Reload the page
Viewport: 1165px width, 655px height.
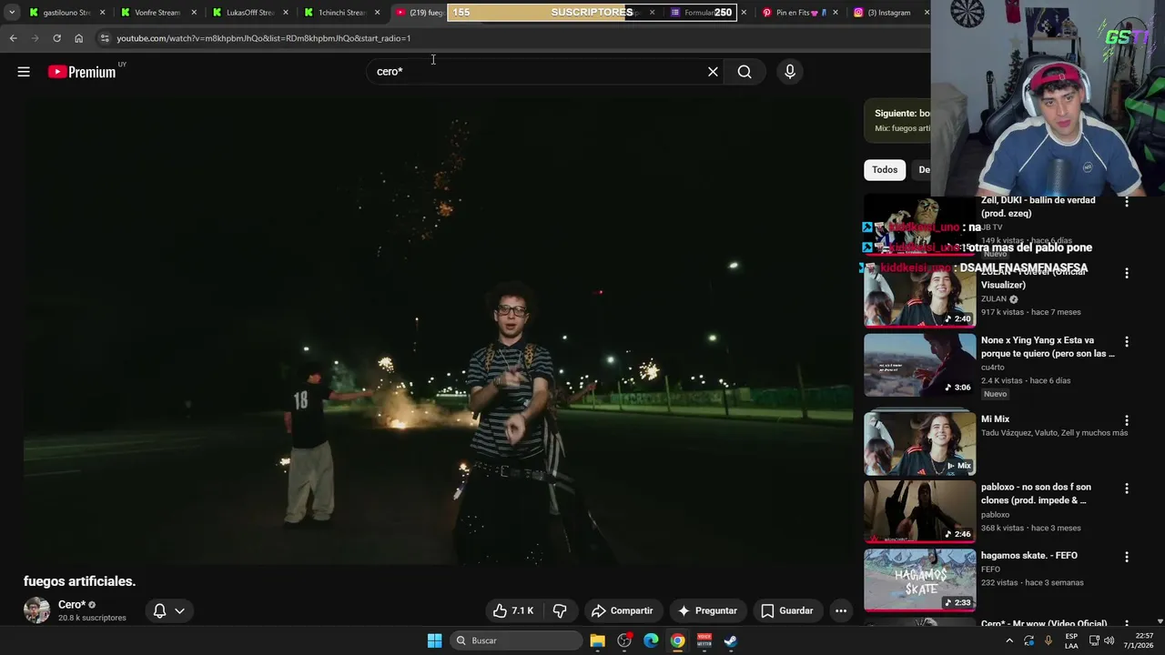[x=56, y=38]
